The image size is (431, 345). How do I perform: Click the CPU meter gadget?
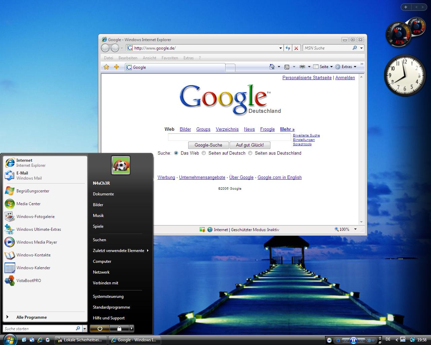[x=399, y=34]
